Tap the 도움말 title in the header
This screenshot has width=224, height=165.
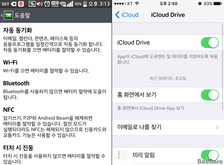click(22, 15)
